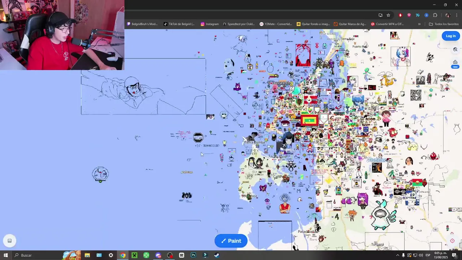Screen dimensions: 462x260
Task: Click the Log in button
Action: [450, 36]
